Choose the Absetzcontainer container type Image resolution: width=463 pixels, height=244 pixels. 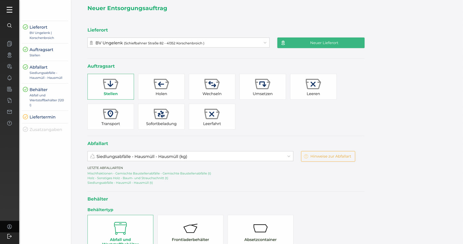[x=260, y=230]
